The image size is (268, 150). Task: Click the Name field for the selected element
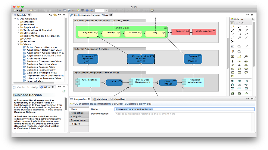click(184, 109)
